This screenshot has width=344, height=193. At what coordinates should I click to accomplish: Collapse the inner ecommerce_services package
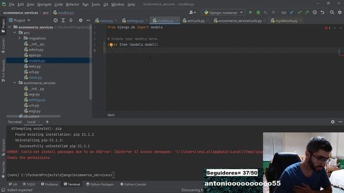[x=15, y=83]
